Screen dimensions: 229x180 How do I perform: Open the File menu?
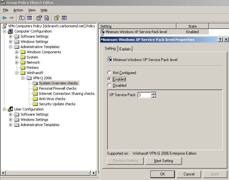(6, 10)
